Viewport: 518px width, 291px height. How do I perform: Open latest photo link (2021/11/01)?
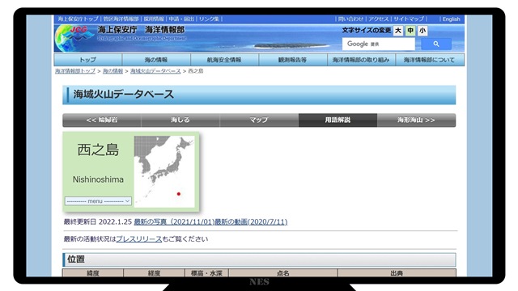174,221
